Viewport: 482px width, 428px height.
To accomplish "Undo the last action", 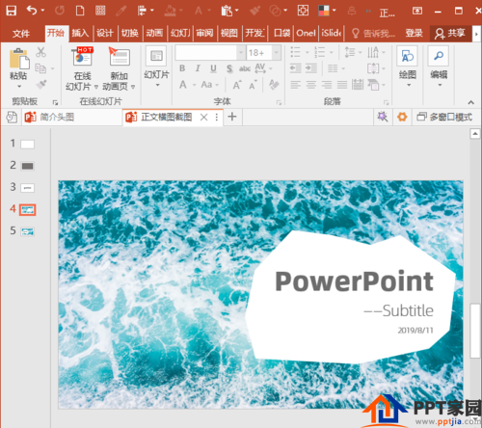I will [32, 11].
